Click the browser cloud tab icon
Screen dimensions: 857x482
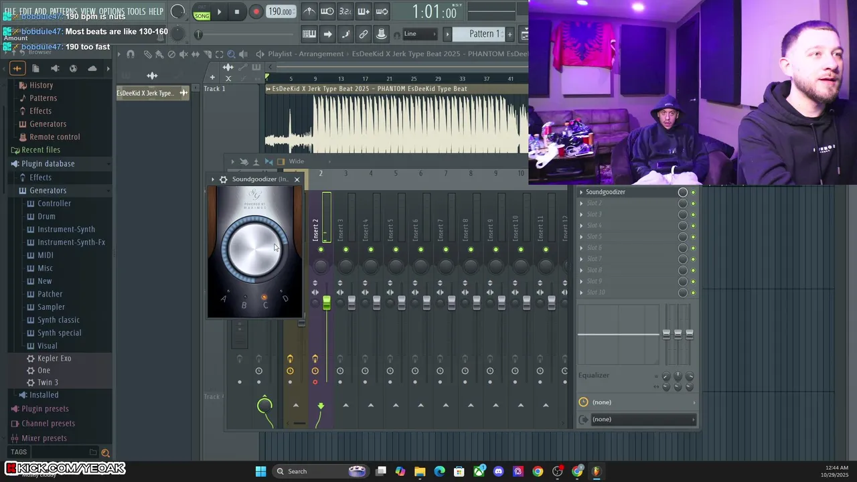tap(92, 68)
